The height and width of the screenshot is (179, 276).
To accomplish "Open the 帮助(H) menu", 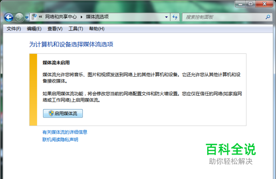I will pos(97,29).
